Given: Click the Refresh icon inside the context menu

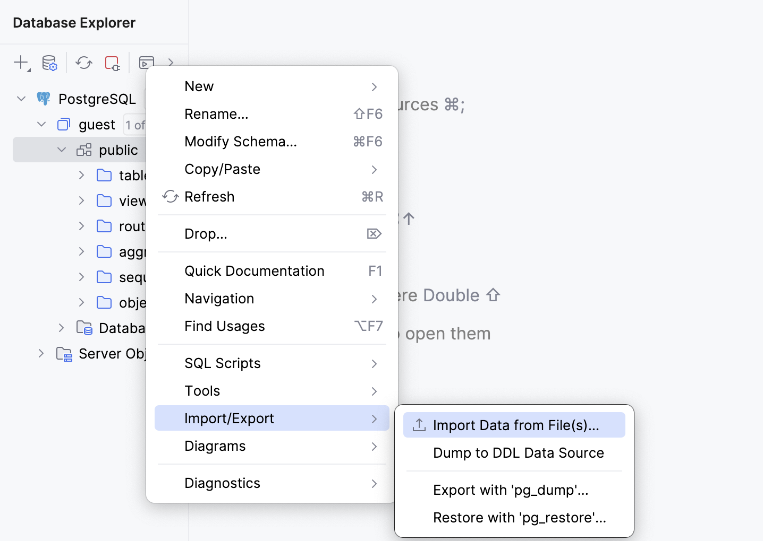Looking at the screenshot, I should coord(170,196).
